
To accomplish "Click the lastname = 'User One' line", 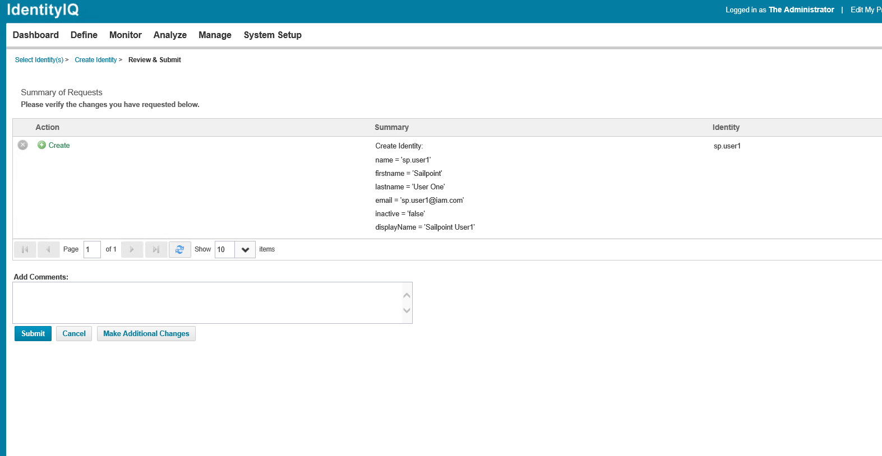I will (x=410, y=187).
